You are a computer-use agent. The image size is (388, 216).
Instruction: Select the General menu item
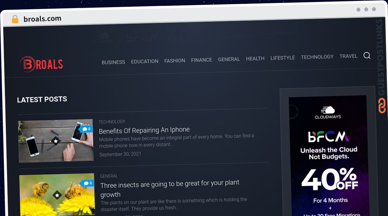[x=229, y=59]
